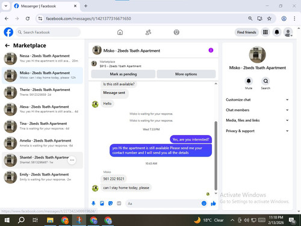Attach a file with photo icon
Image resolution: width=301 pixels, height=226 pixels.
102,203
